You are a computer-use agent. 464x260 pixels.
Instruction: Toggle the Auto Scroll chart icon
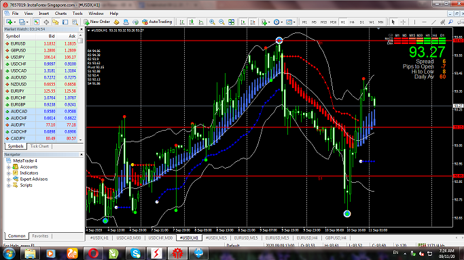[x=243, y=22]
